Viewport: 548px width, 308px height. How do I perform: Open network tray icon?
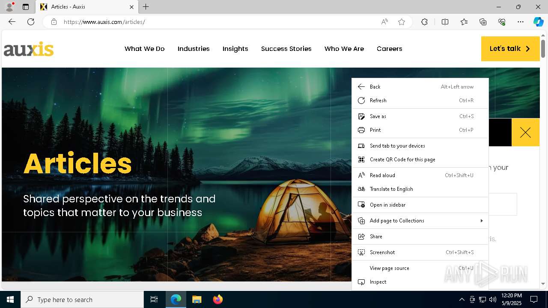coord(482,299)
